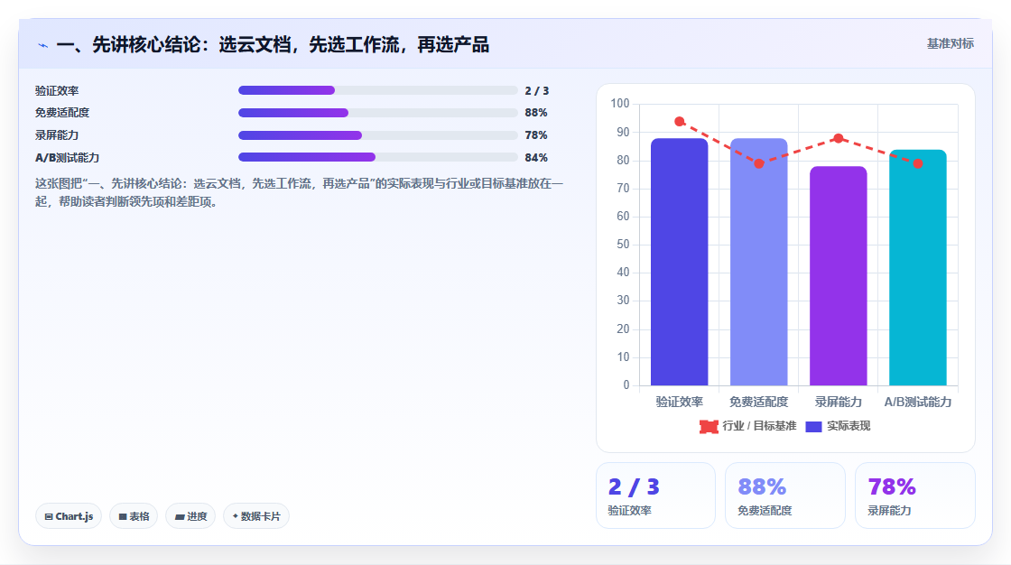Click the 进度 tag pill
The width and height of the screenshot is (1011, 565).
click(190, 516)
